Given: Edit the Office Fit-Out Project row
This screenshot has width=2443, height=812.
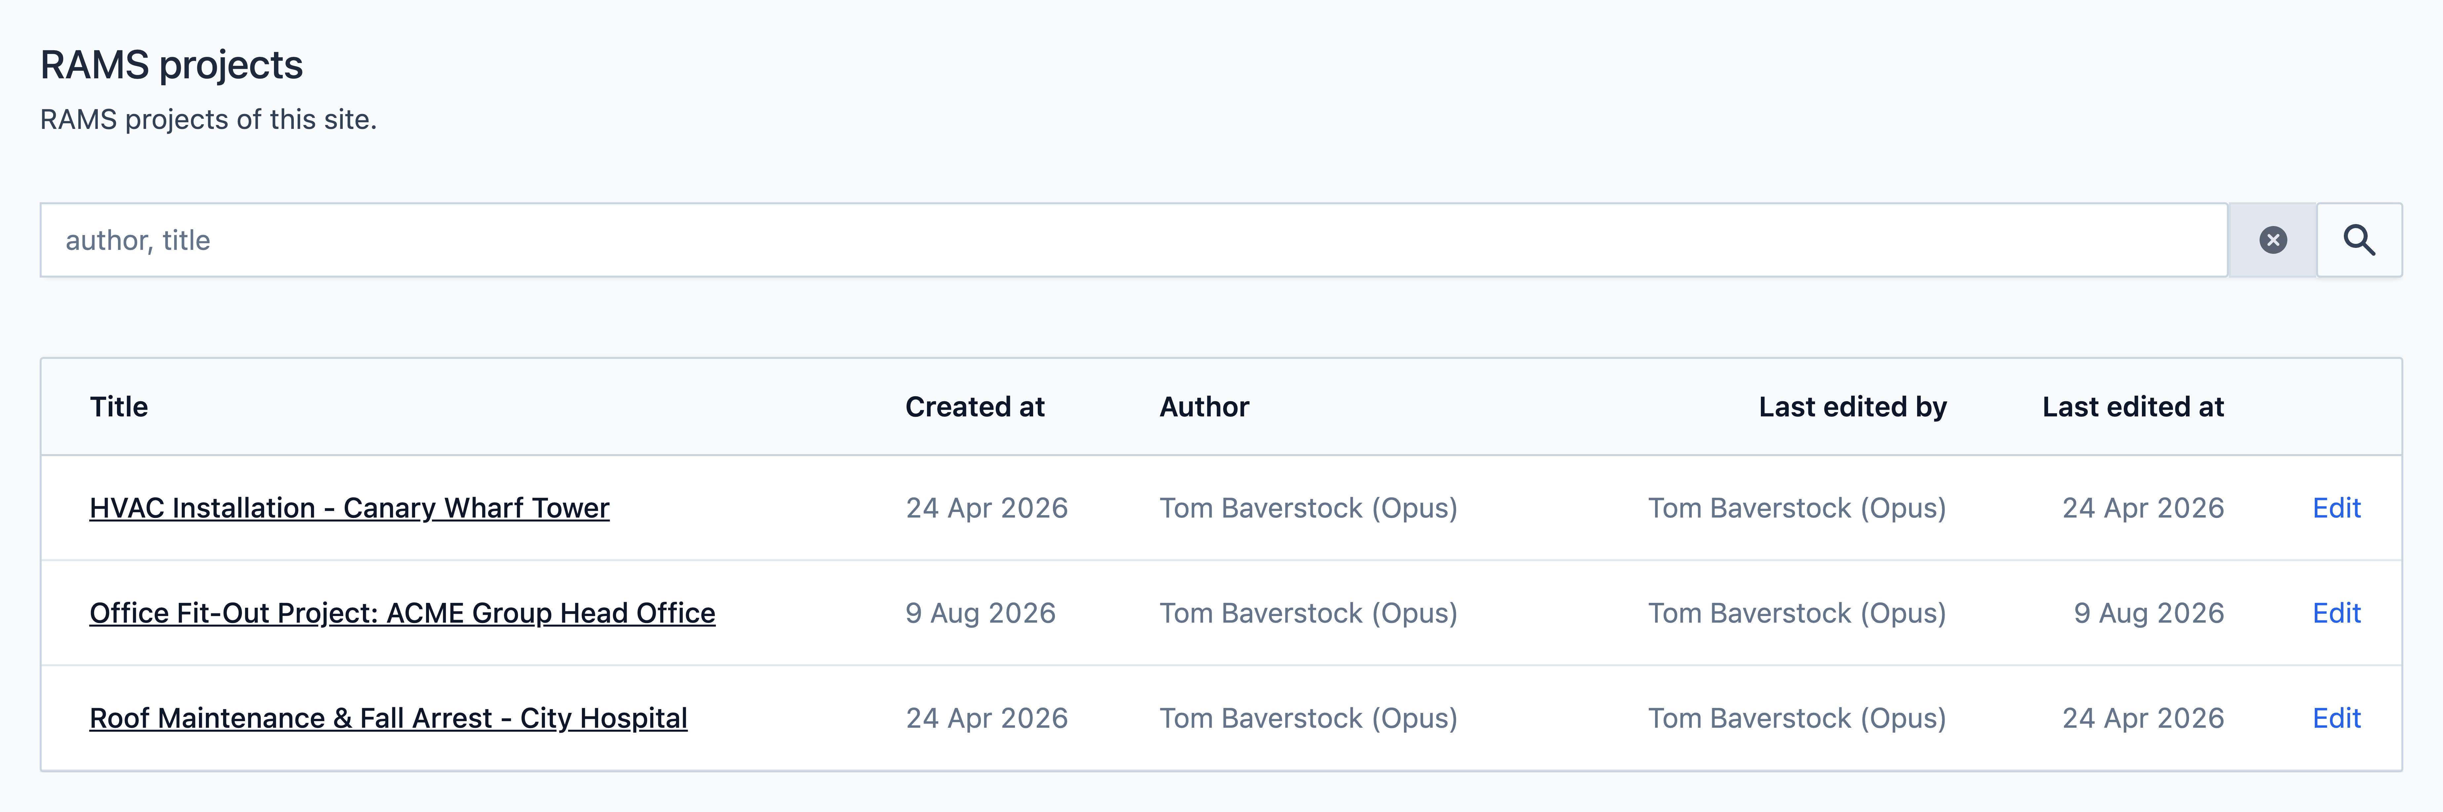Looking at the screenshot, I should tap(2337, 614).
